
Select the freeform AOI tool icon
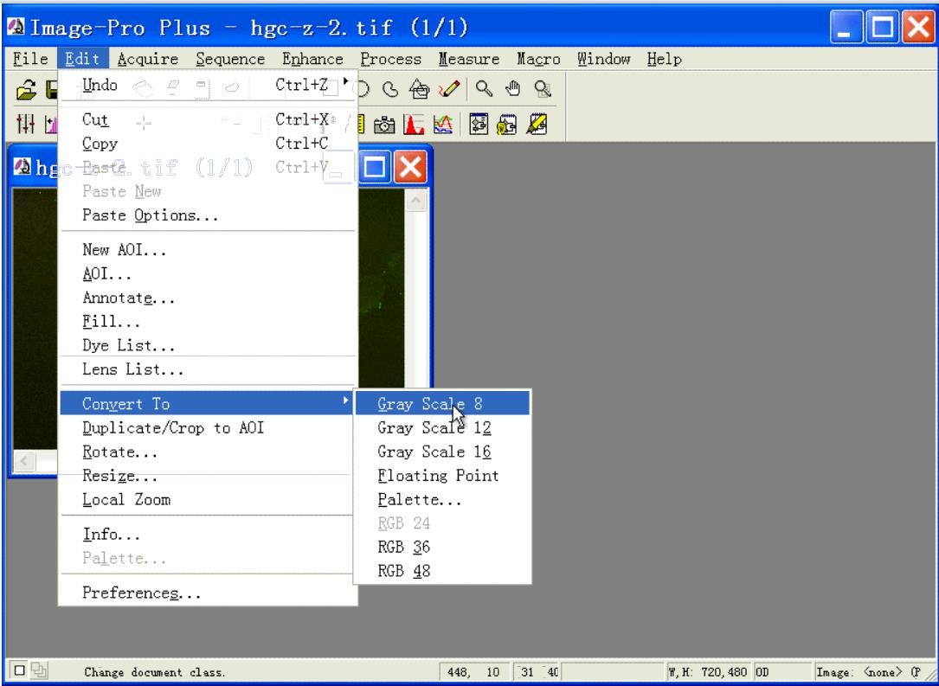click(x=389, y=89)
